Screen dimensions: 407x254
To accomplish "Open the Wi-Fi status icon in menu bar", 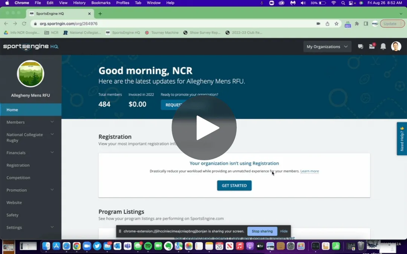I will click(334, 3).
